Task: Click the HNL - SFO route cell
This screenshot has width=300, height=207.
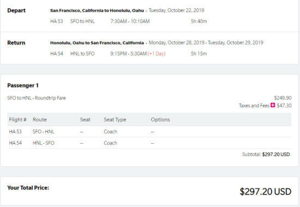Action: click(x=44, y=143)
